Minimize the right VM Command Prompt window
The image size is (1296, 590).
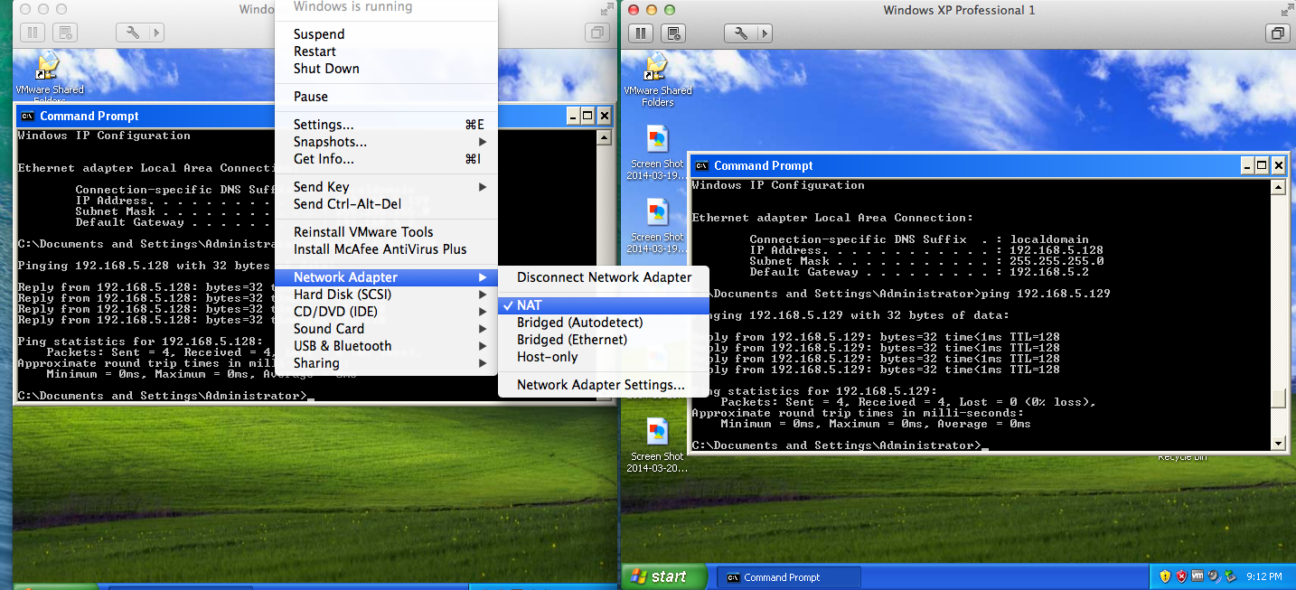[x=1245, y=165]
